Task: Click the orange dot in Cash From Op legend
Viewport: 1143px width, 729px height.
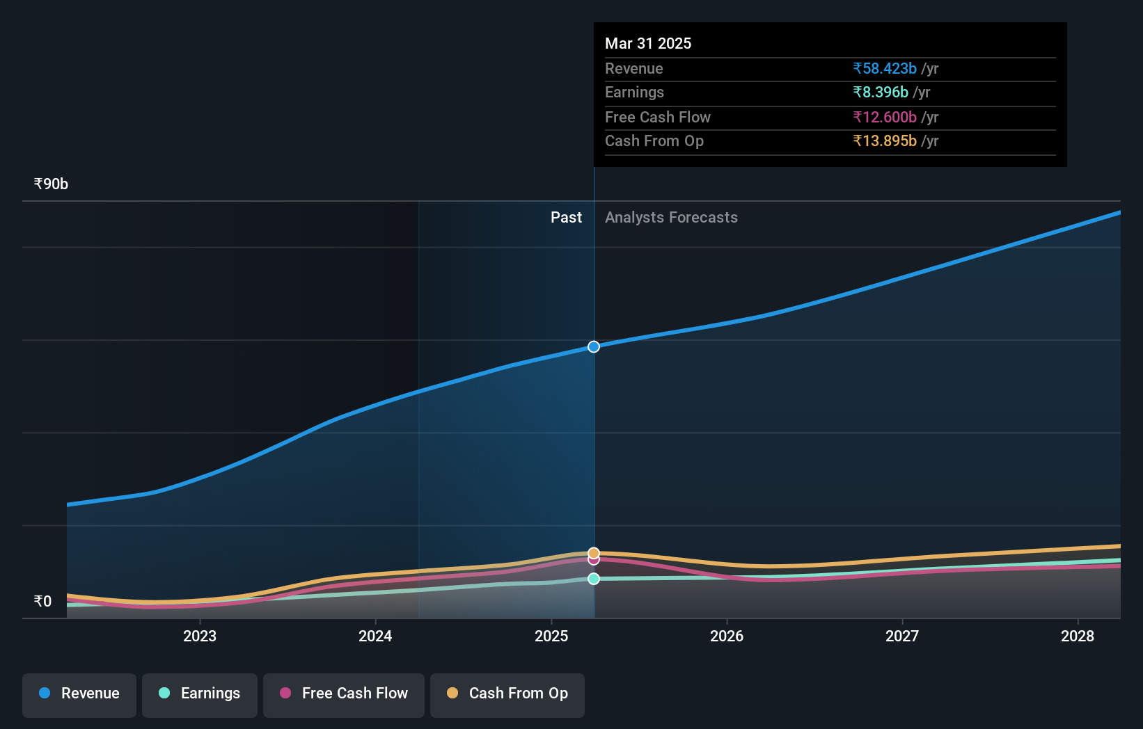Action: (452, 693)
